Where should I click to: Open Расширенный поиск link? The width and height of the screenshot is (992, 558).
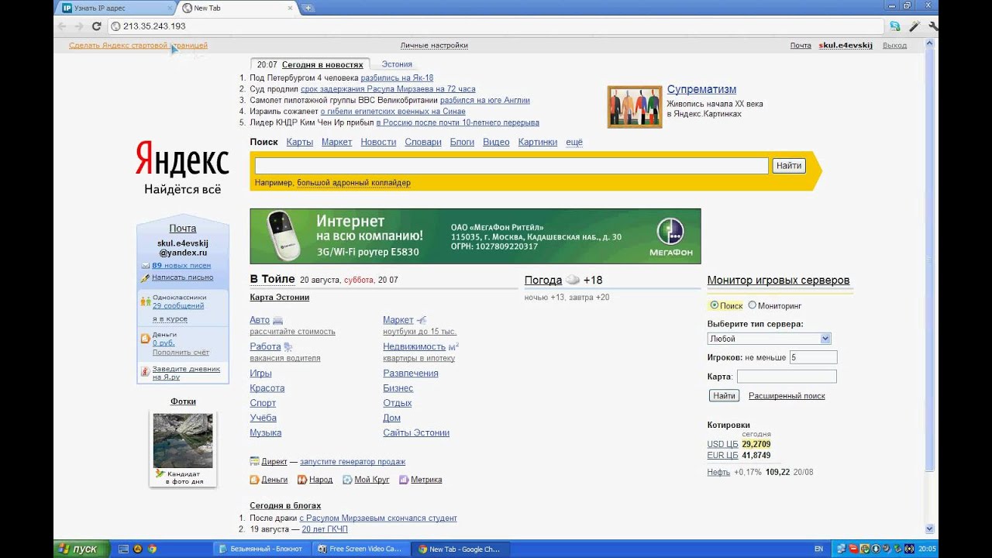[x=787, y=396]
